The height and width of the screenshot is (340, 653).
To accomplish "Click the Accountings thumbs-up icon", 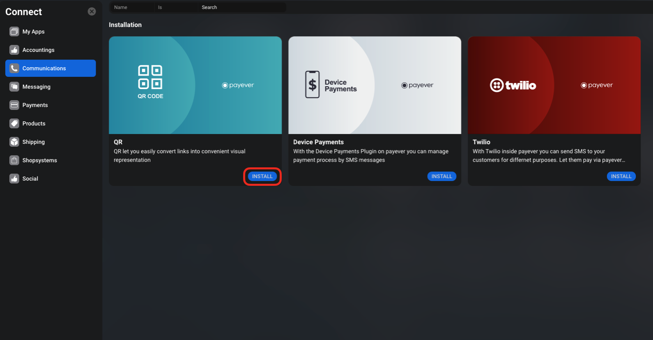I will click(x=14, y=50).
